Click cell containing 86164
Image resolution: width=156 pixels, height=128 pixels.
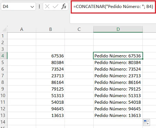point(50,82)
